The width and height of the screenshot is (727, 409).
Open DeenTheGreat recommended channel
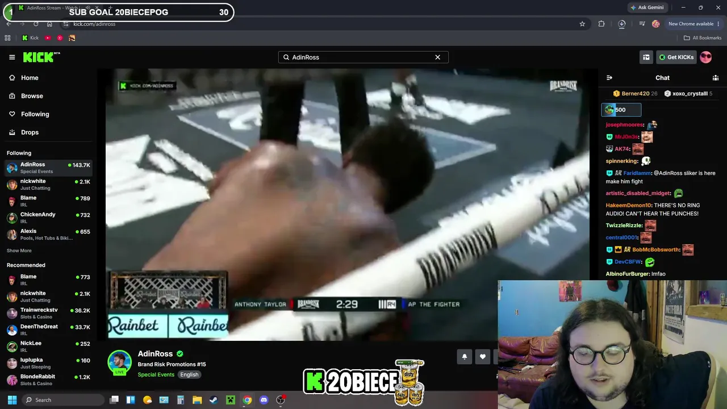[x=48, y=329]
